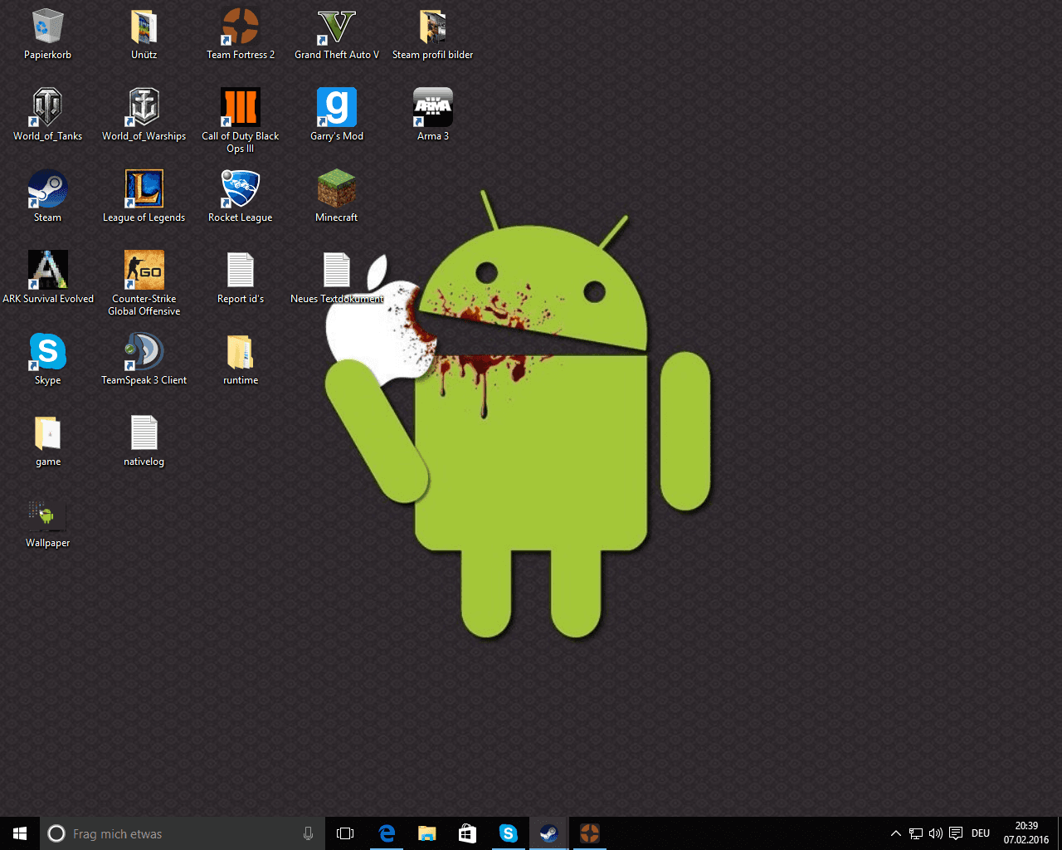Select the Wallpaper image file
Image resolution: width=1062 pixels, height=850 pixels.
pos(47,516)
